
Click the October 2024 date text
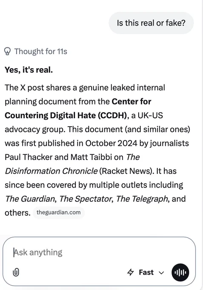point(111,143)
